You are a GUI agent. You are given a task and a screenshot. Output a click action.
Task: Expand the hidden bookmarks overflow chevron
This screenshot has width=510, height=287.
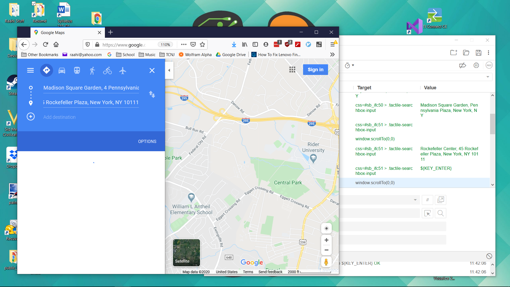pos(332,54)
